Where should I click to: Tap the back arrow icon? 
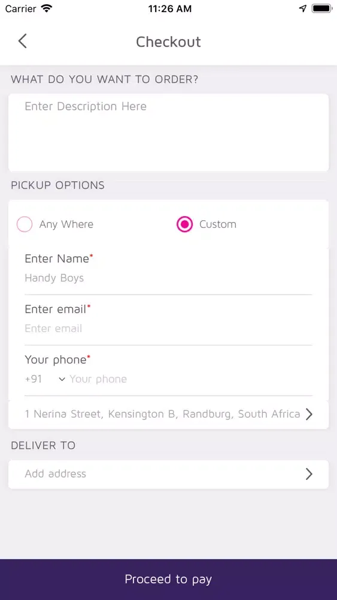point(23,41)
